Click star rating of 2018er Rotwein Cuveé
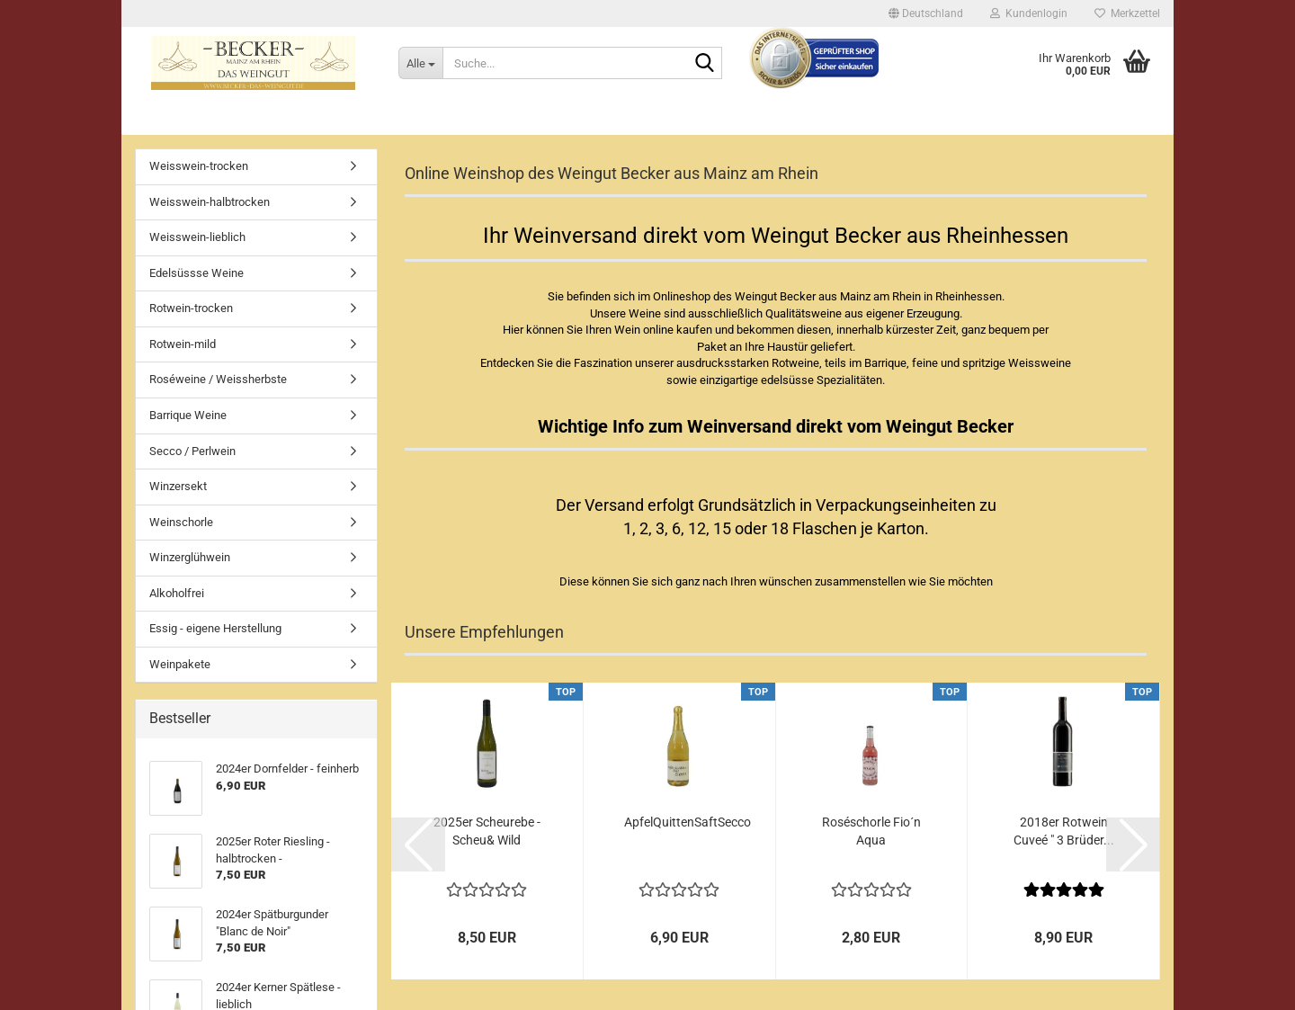 coord(1063,889)
